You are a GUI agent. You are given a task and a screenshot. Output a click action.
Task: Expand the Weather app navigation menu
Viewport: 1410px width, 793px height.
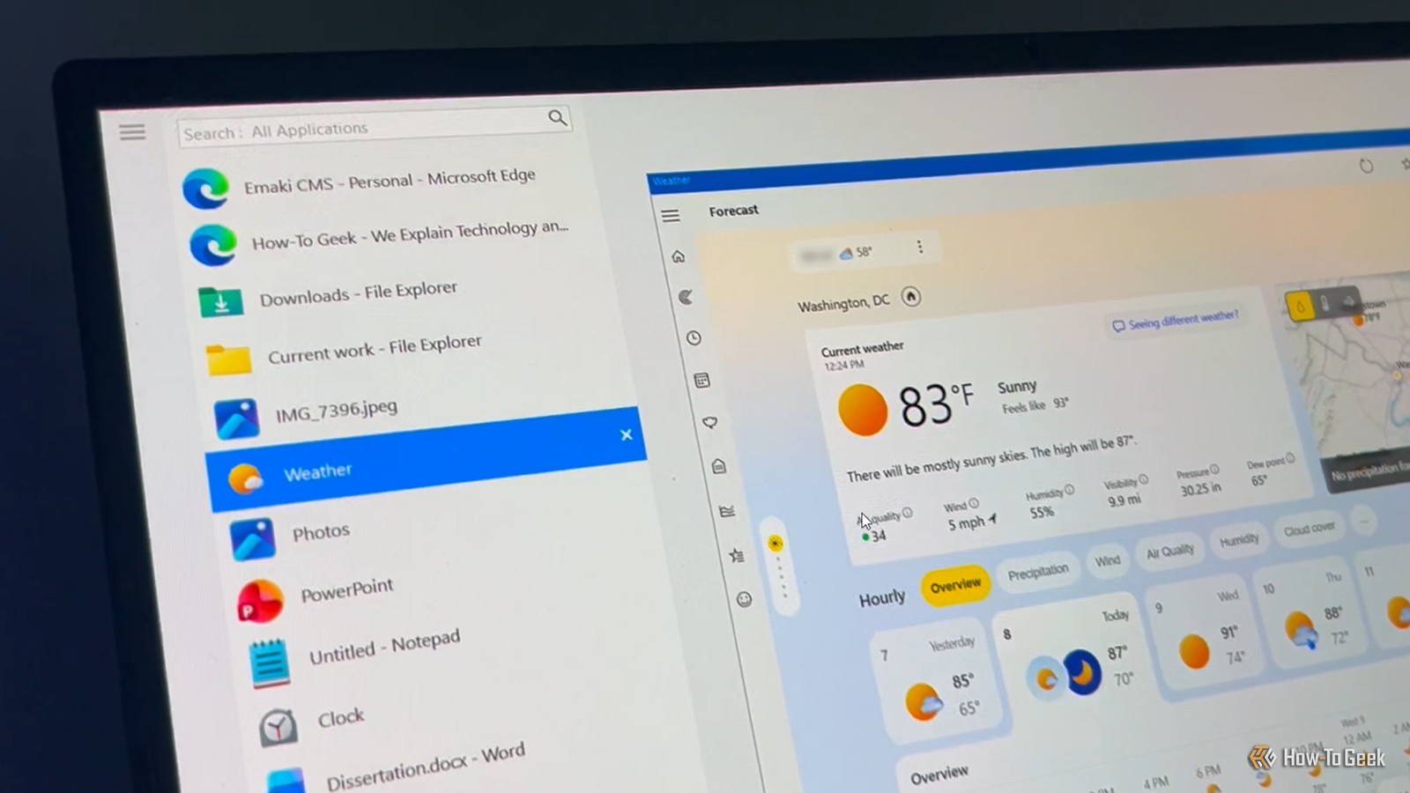(671, 216)
